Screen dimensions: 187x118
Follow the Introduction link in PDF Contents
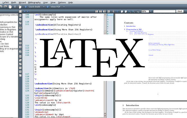coord(131,26)
